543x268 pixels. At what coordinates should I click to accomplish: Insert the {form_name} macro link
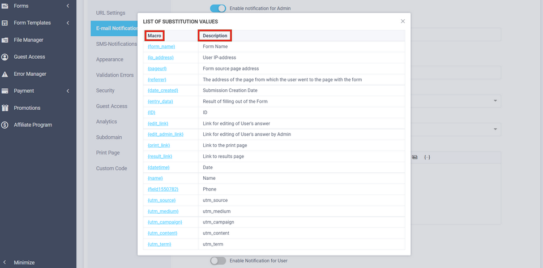tap(161, 47)
